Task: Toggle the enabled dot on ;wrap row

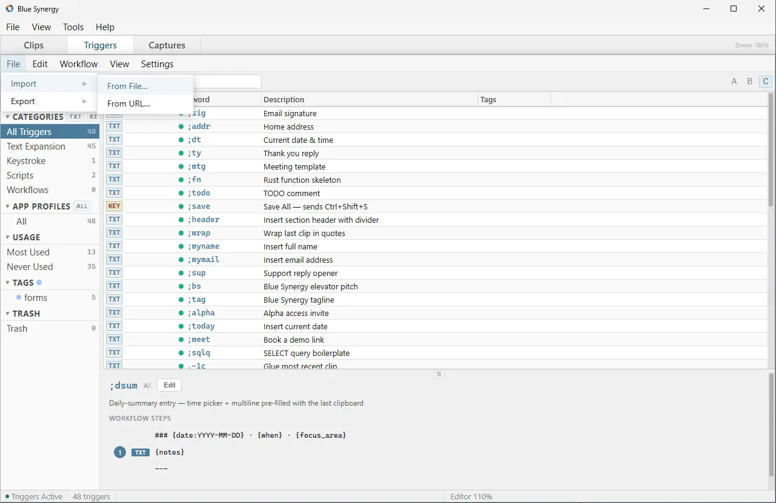Action: tap(181, 233)
